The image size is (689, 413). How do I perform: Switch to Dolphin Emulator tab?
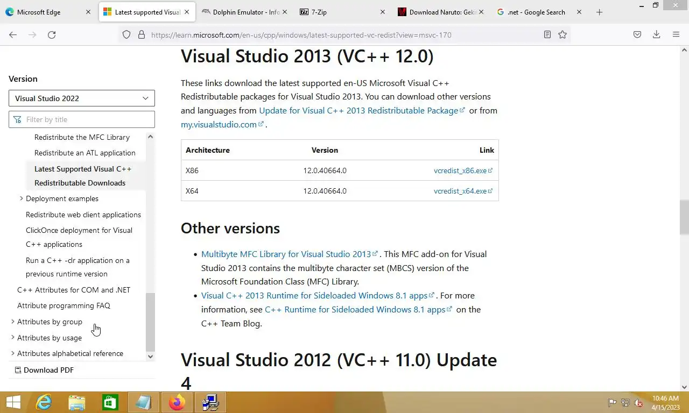pos(246,12)
